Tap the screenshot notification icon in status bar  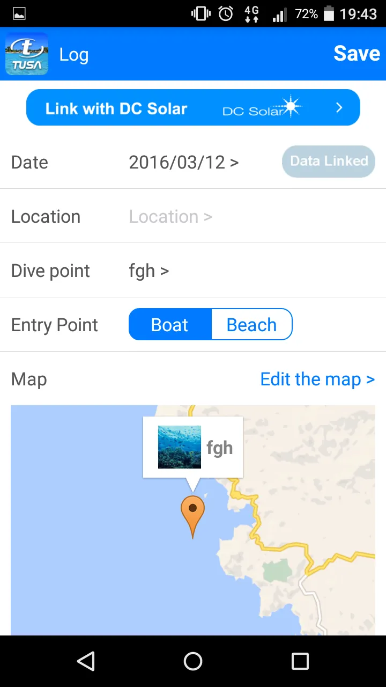tap(19, 14)
